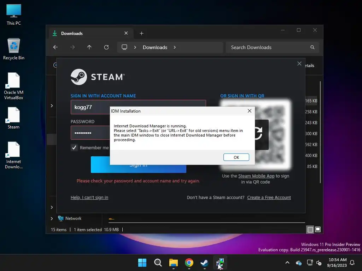362x271 pixels.
Task: Click the Steam logo in the sign-in window
Action: (x=98, y=77)
